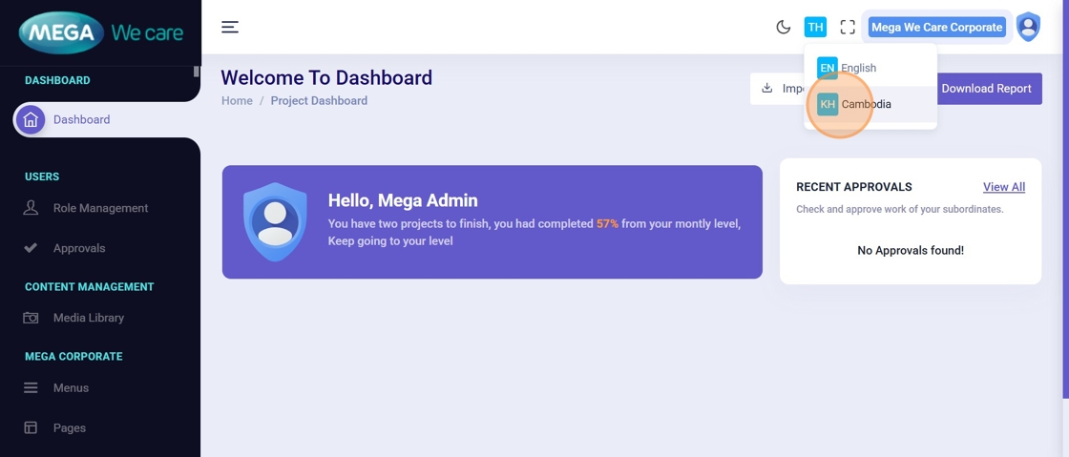Open Approvals checkmark item in sidebar
1069x457 pixels.
(79, 248)
